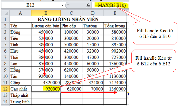Click the Lương căn bản header cell
The height and width of the screenshot is (106, 179).
tap(46, 26)
